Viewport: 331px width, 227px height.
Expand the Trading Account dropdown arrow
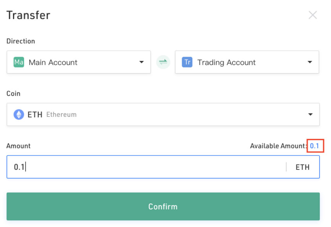[310, 62]
